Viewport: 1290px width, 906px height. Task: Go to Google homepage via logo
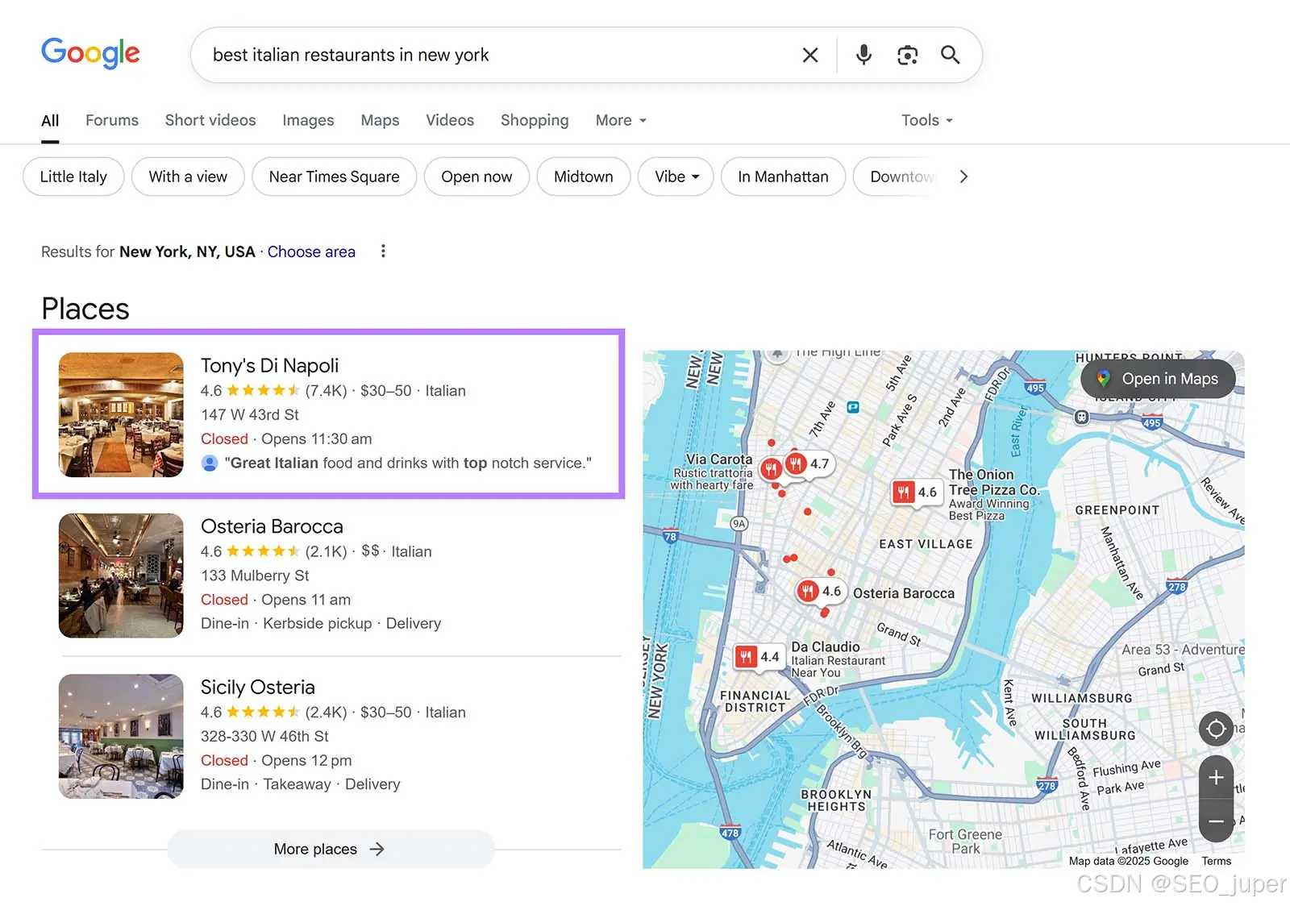coord(90,53)
